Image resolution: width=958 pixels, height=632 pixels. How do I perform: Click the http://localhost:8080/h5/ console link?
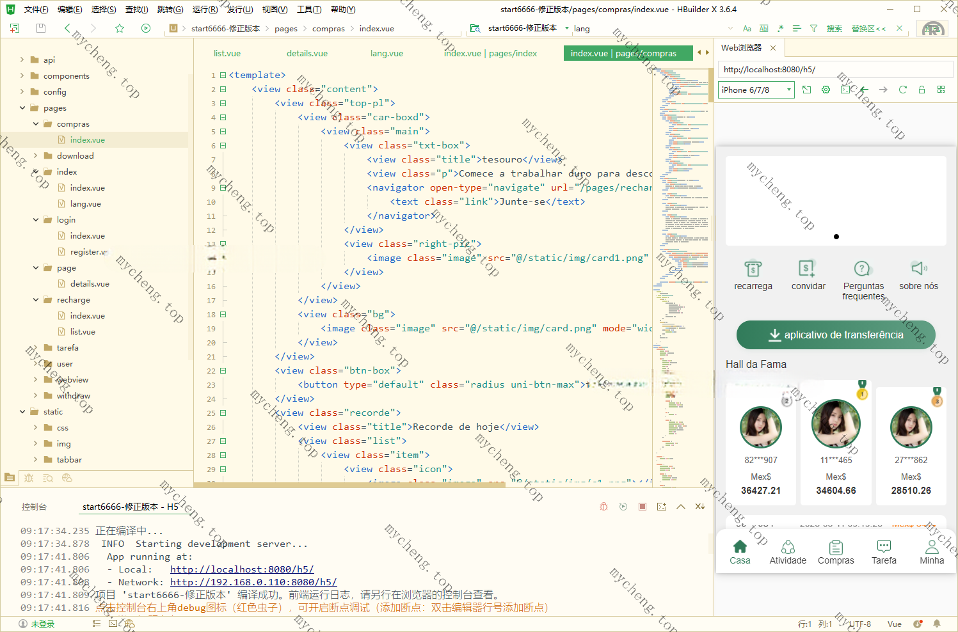coord(242,569)
